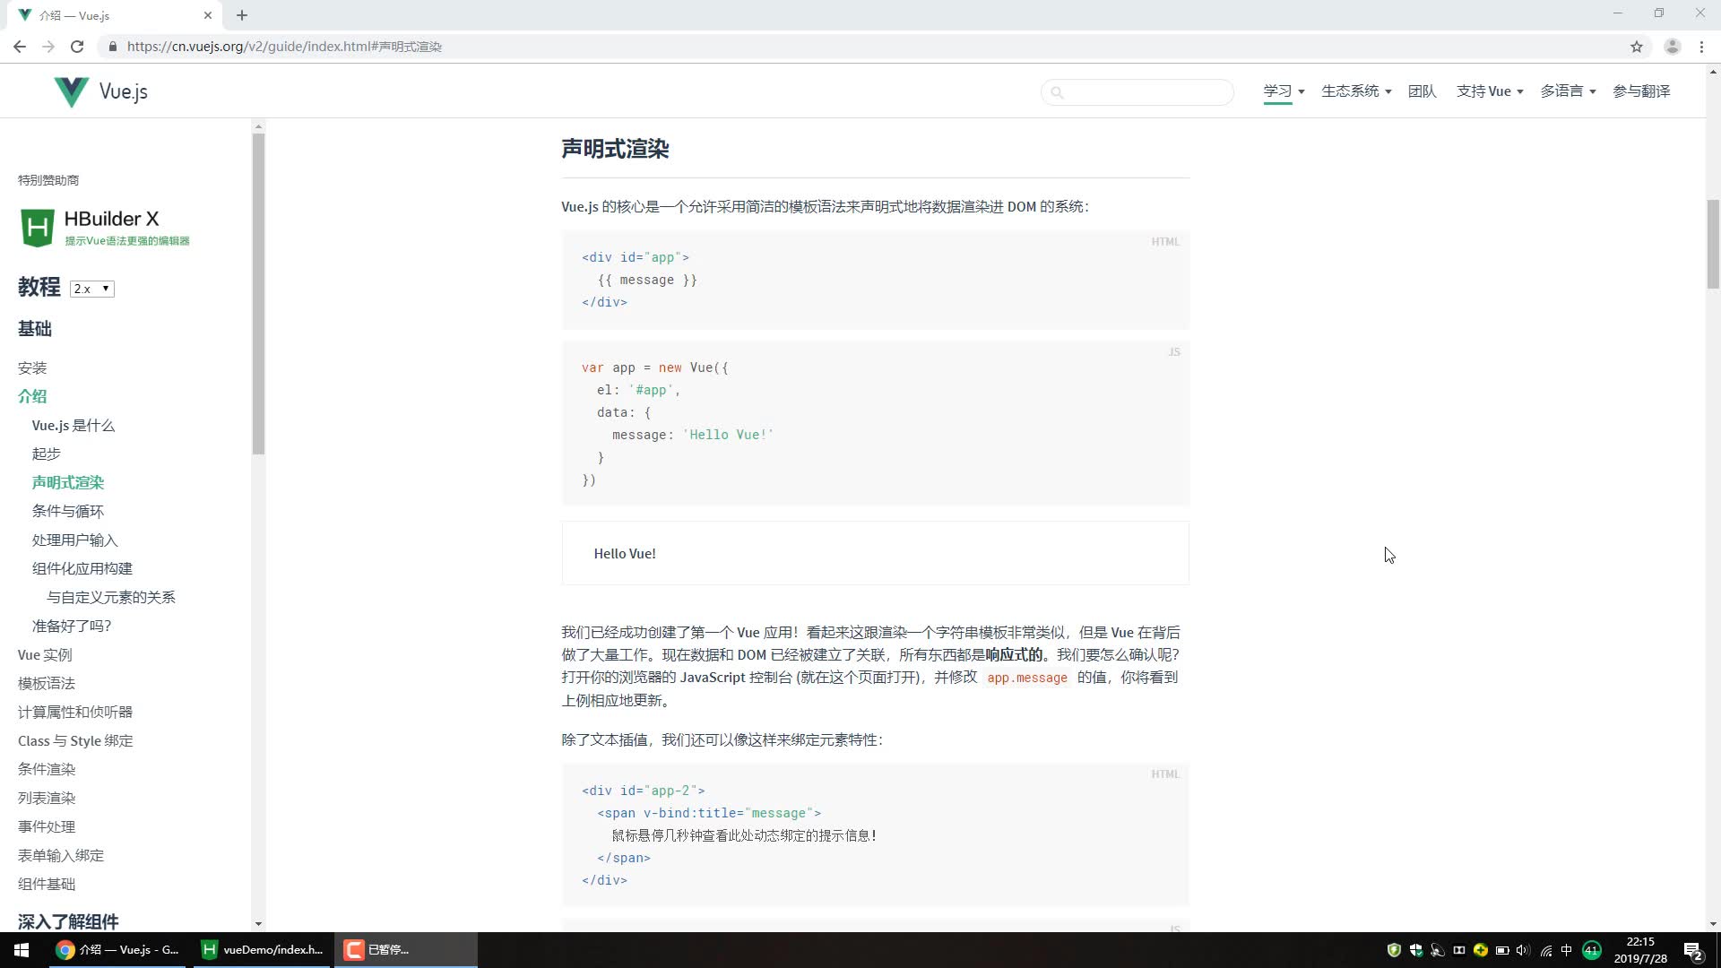The width and height of the screenshot is (1721, 968).
Task: Click the volume tray icon
Action: (1523, 950)
